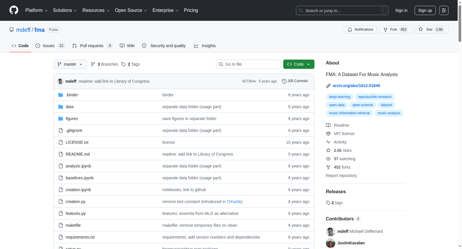
Task: Expand the Solutions menu
Action: click(x=65, y=10)
